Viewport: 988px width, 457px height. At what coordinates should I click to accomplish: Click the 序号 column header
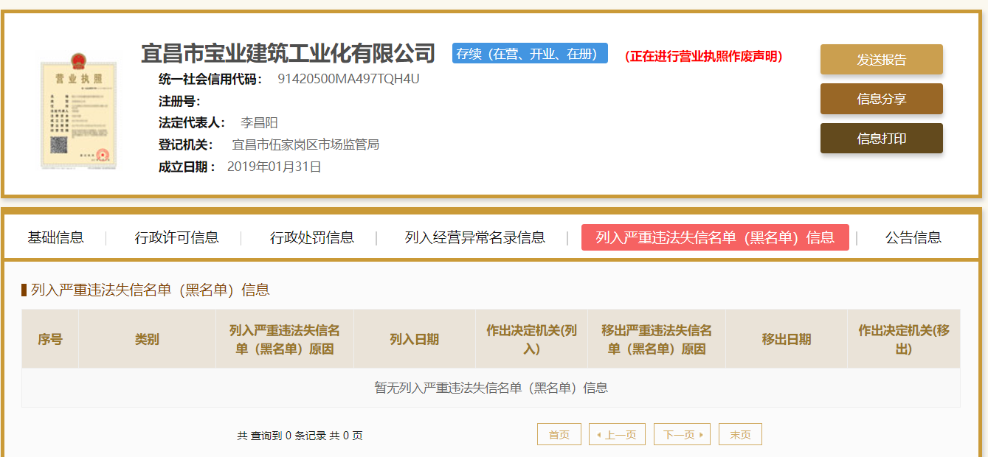pyautogui.click(x=50, y=339)
